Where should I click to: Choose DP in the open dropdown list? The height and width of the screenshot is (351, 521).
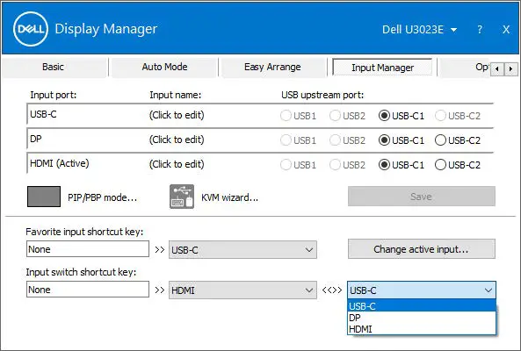[422, 318]
